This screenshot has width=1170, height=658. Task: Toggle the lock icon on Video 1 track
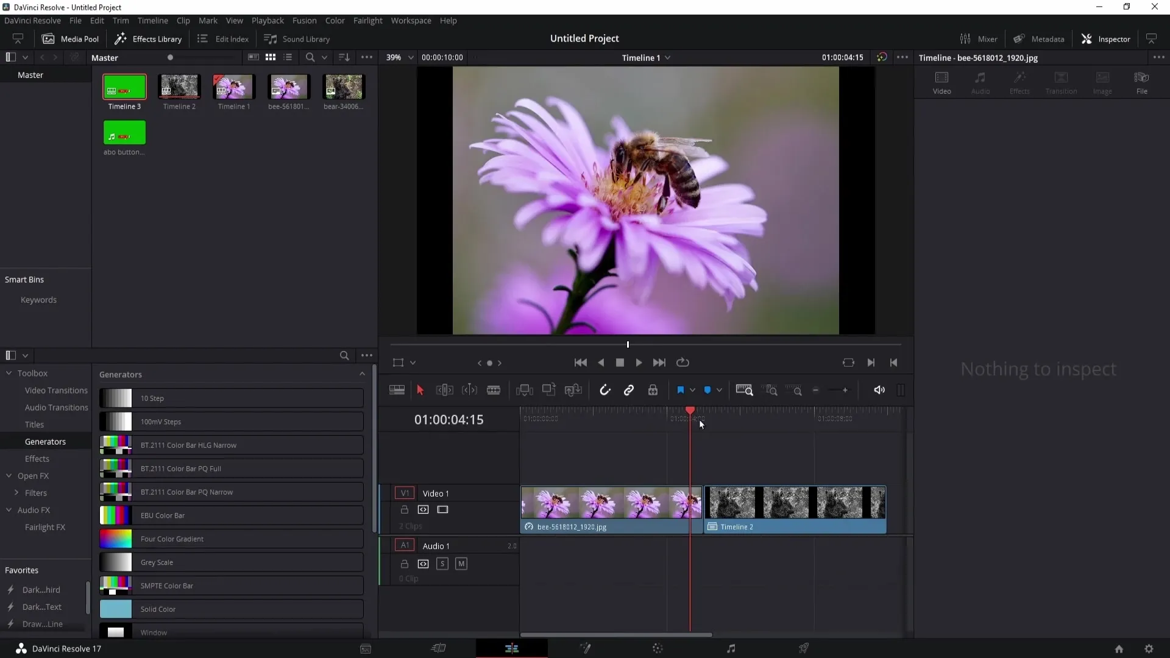(404, 509)
